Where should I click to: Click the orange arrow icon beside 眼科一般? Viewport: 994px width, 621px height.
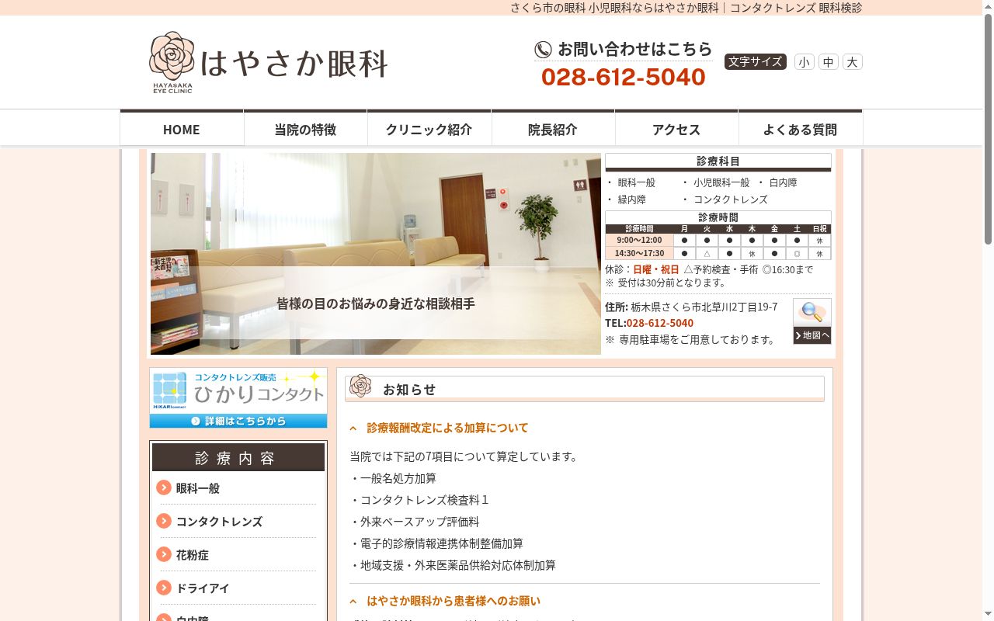pos(164,487)
